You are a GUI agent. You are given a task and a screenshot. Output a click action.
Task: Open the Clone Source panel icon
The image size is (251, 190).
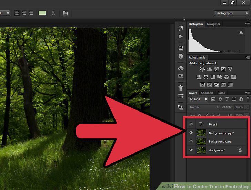(x=181, y=107)
